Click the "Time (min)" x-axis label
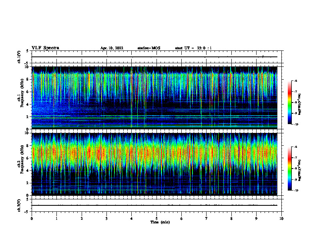317x245 pixels. click(160, 222)
